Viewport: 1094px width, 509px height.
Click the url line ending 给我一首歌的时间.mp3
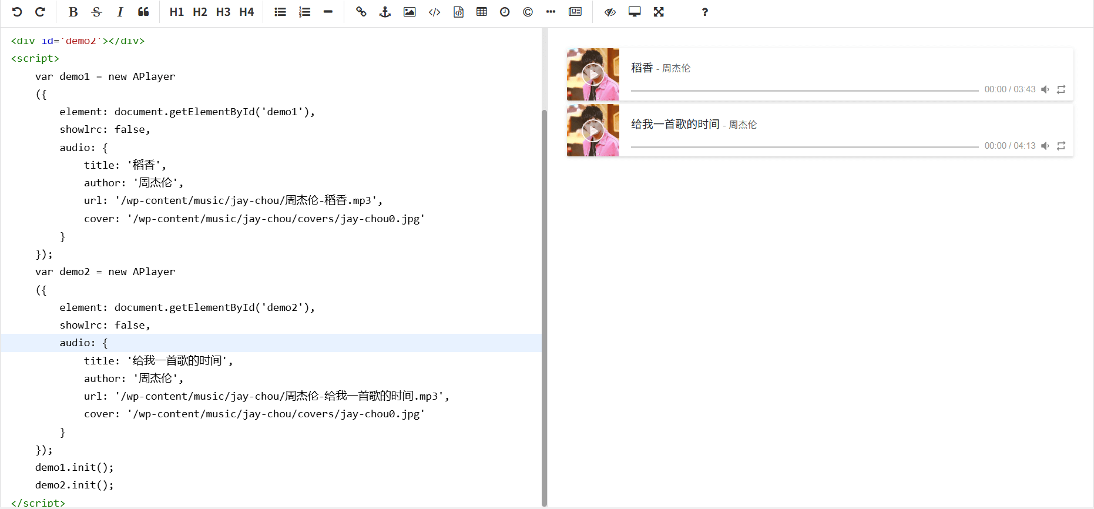coord(266,396)
